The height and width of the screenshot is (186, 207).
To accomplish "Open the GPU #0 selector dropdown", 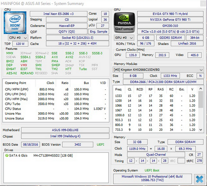I will tap(124, 38).
